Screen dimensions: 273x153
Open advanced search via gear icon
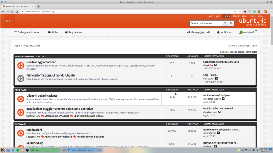click(x=231, y=23)
